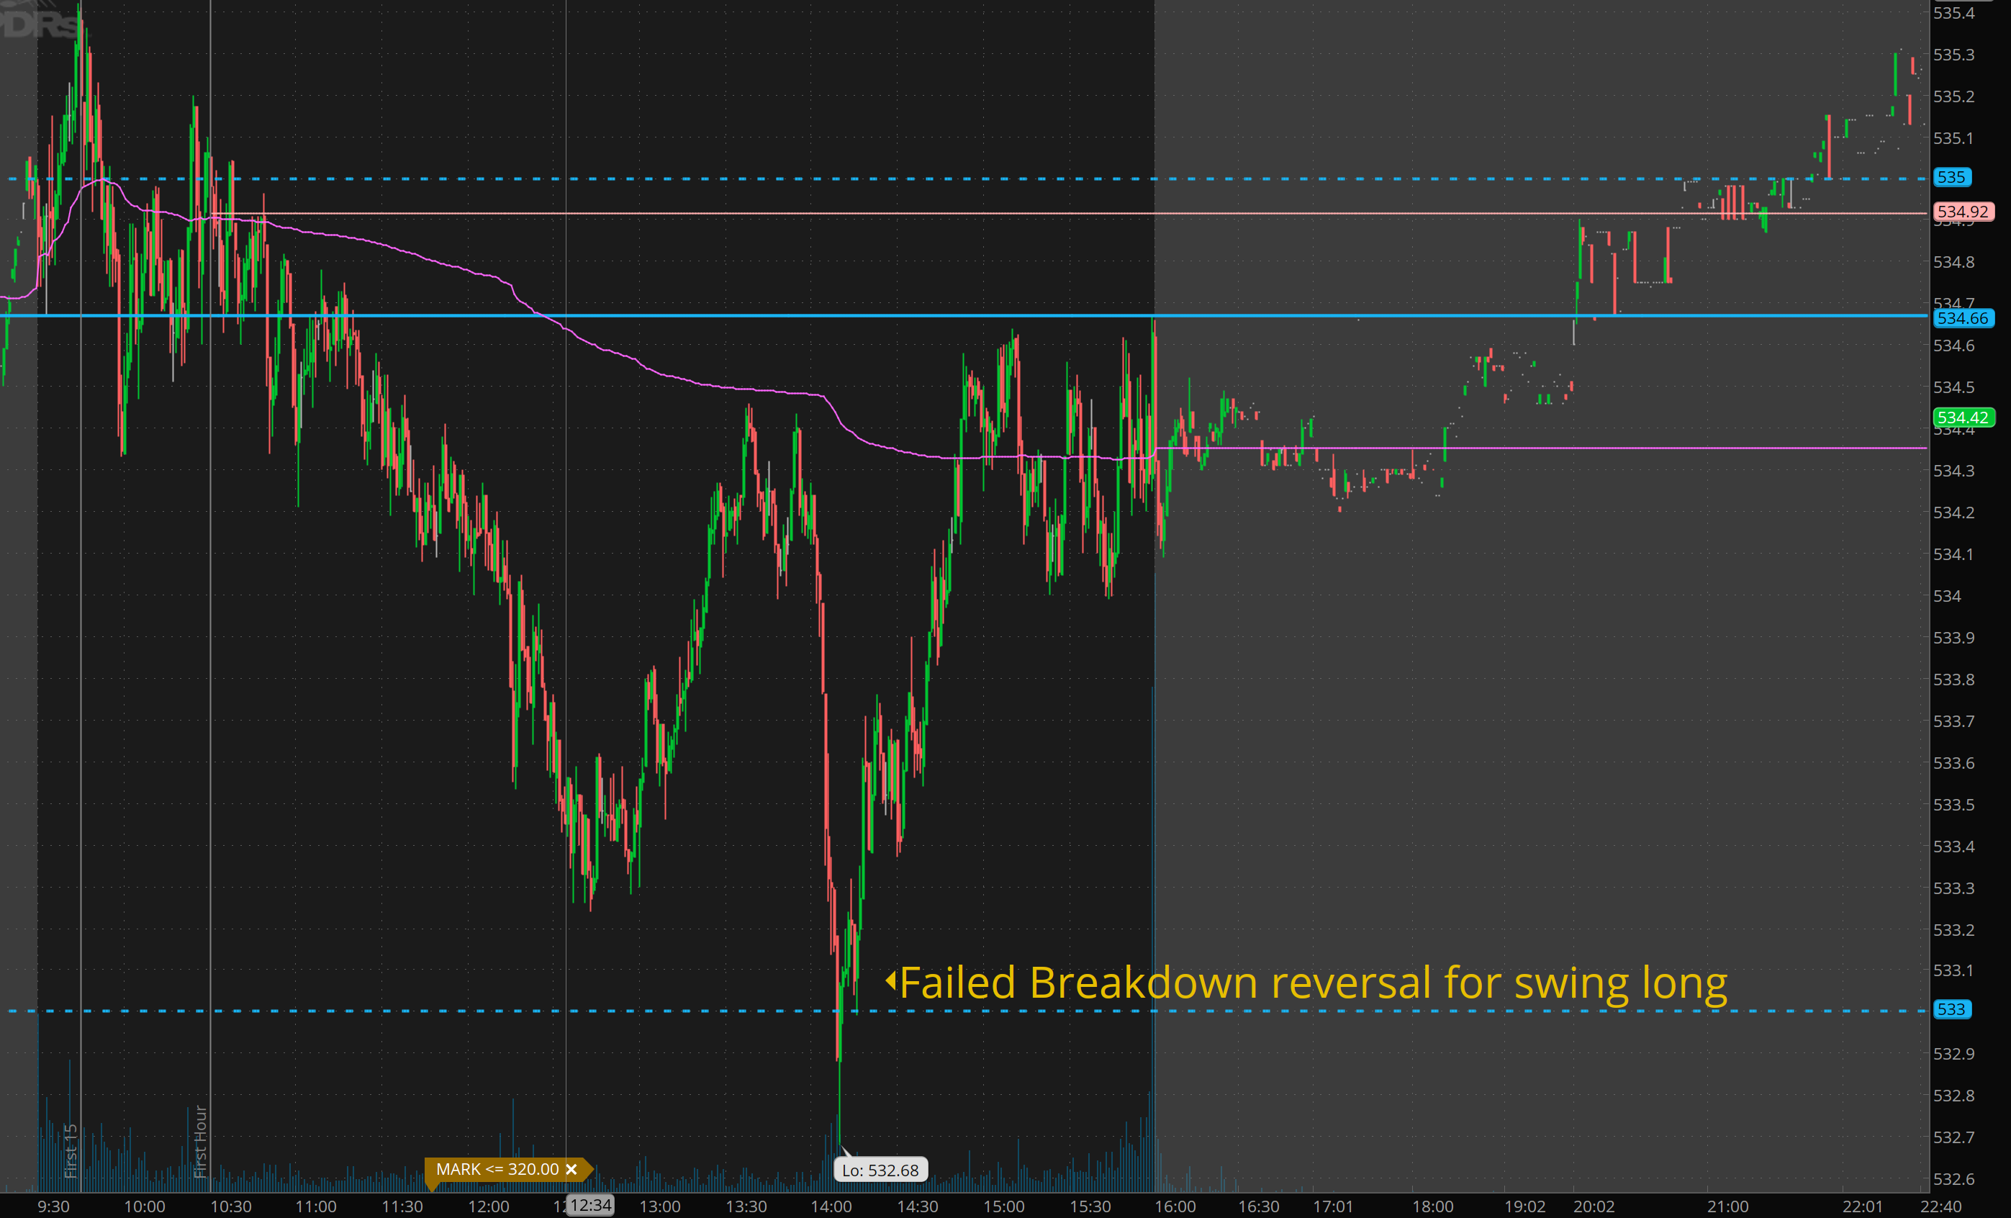Image resolution: width=2011 pixels, height=1218 pixels.
Task: Click the 22:40 label on time axis
Action: [1940, 1206]
